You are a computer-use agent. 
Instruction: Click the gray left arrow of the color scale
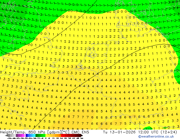point(6,136)
